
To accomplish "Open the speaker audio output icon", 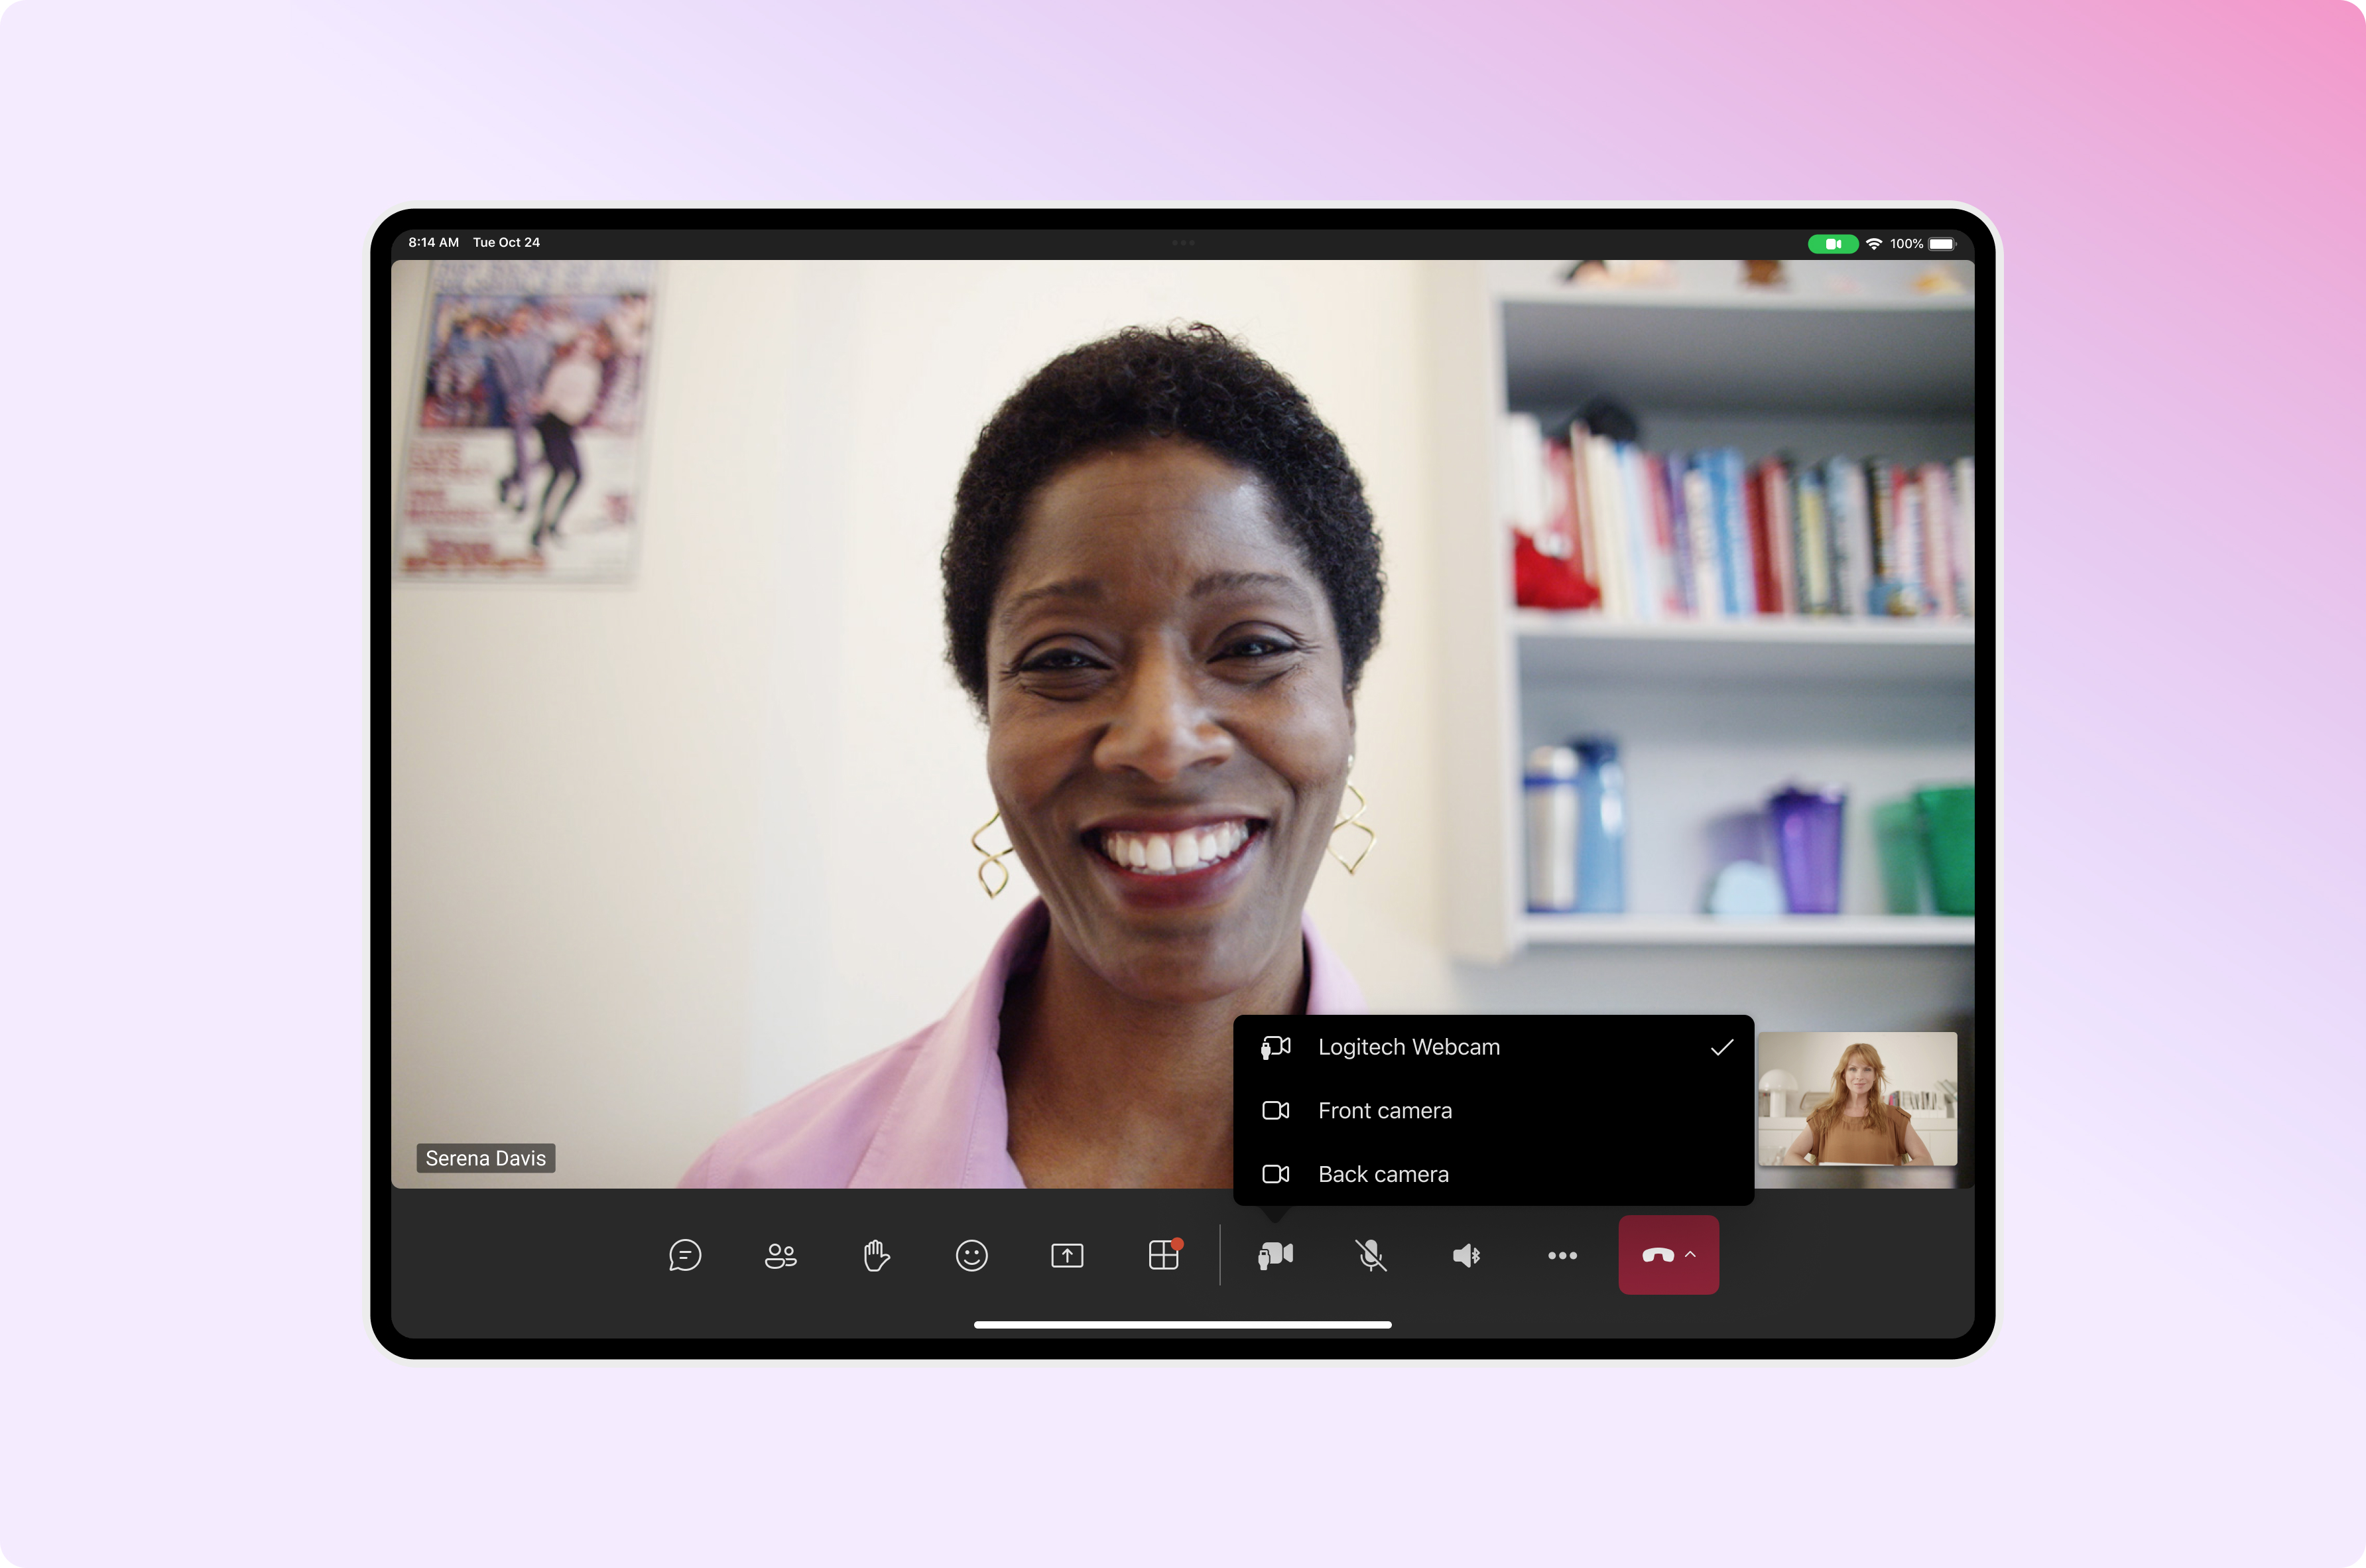I will (x=1466, y=1255).
